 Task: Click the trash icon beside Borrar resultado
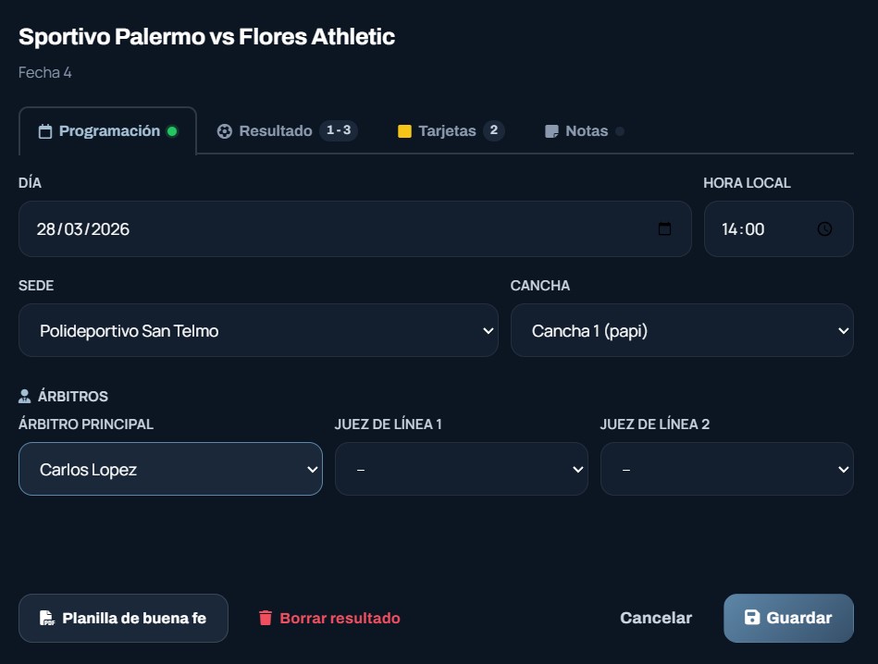266,618
